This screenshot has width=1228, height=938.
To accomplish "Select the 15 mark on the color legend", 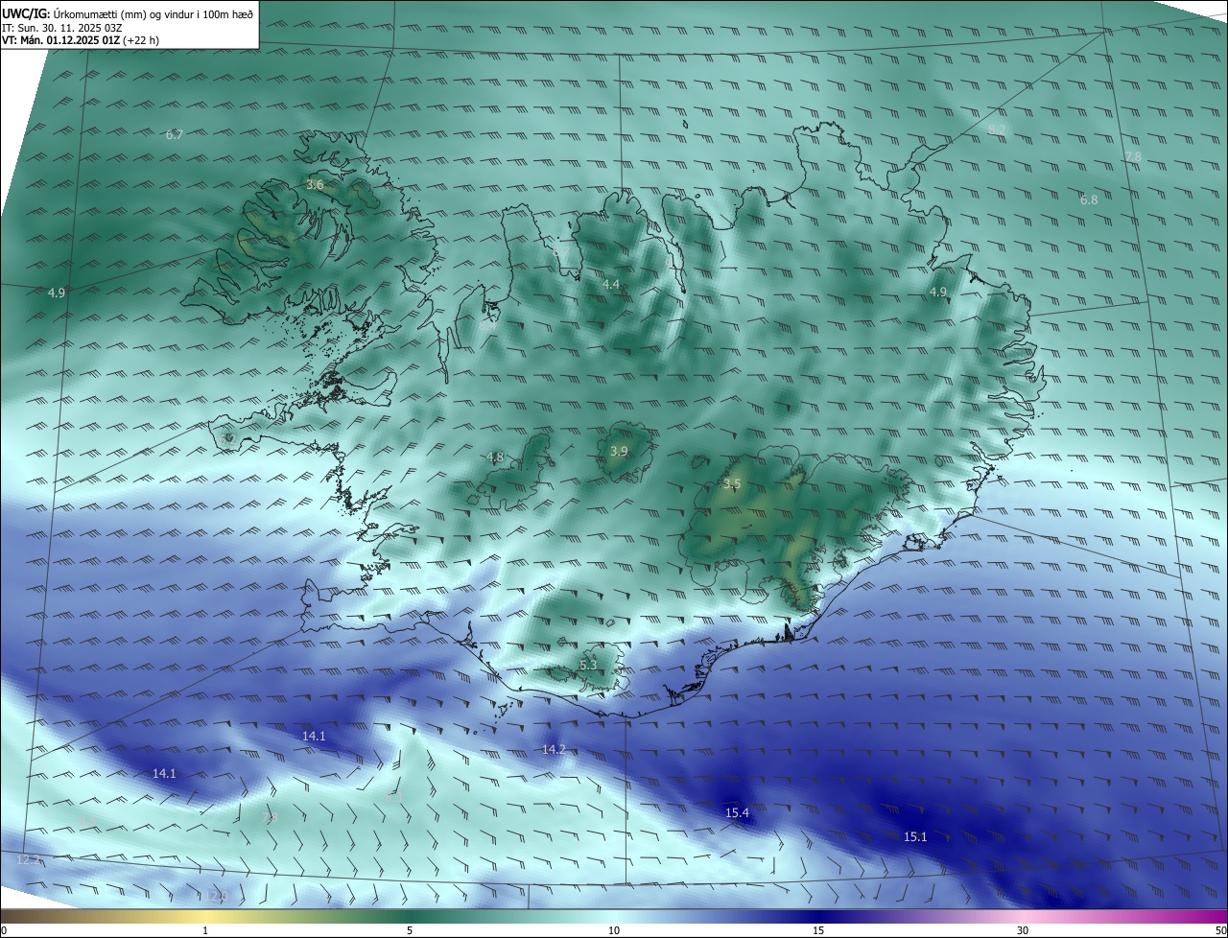I will (818, 930).
